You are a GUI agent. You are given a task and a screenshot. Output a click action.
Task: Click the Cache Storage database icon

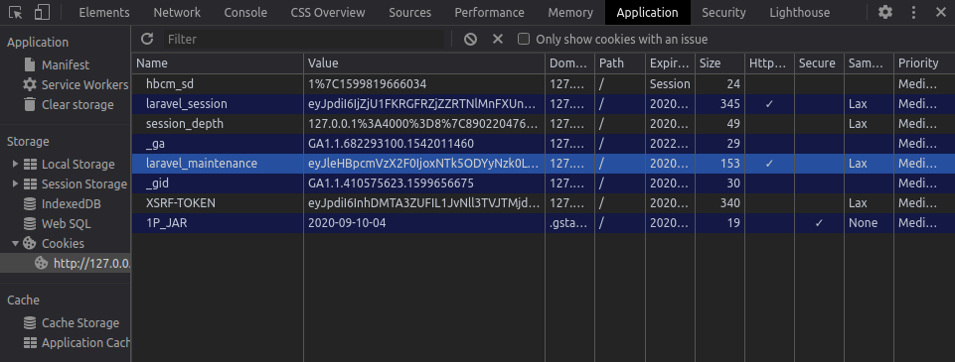click(29, 322)
